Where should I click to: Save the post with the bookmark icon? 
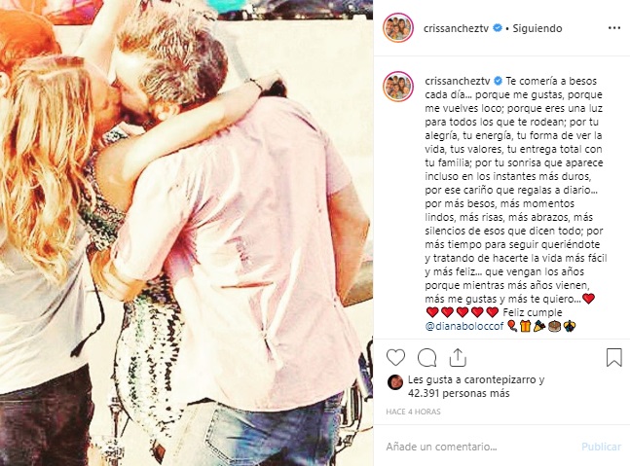pyautogui.click(x=613, y=357)
